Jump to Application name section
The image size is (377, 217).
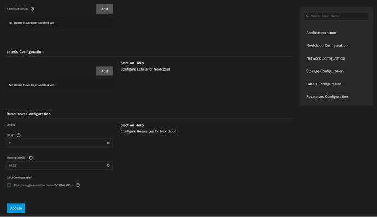(x=321, y=33)
